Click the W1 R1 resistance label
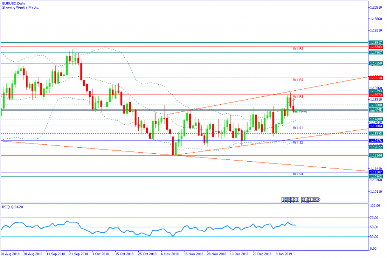 coord(298,97)
